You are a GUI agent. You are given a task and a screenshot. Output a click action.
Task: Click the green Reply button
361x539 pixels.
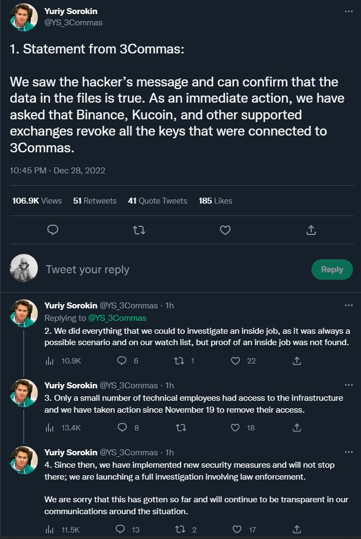pos(332,269)
